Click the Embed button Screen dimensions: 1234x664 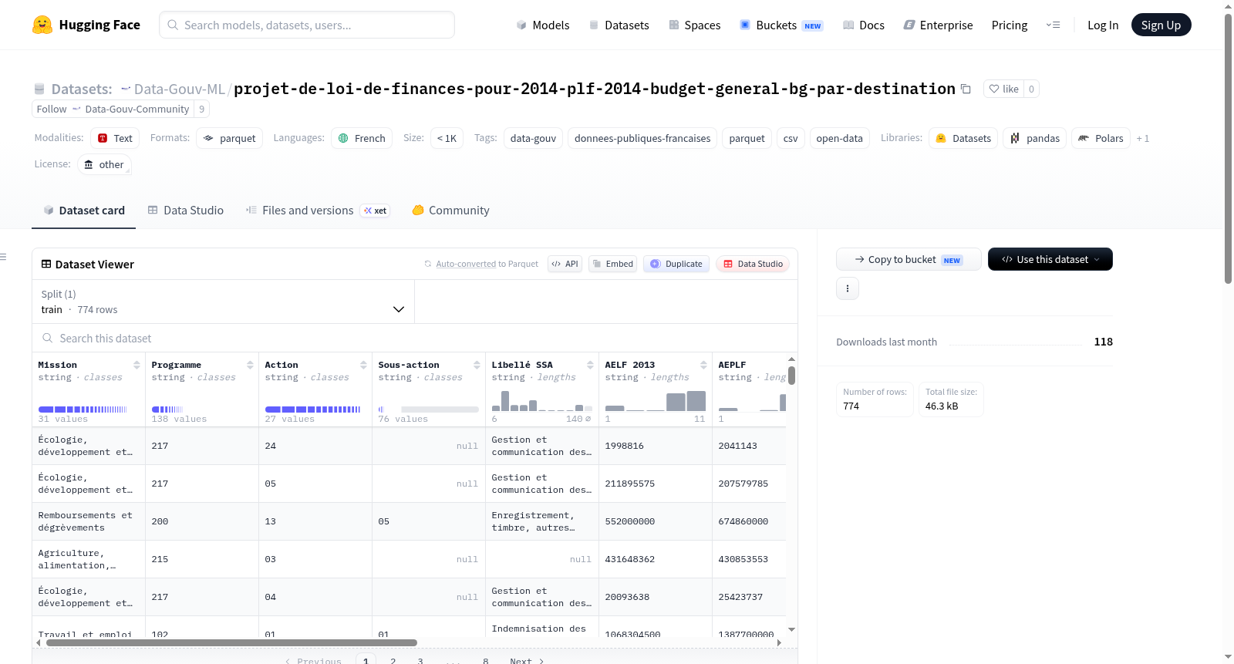[x=613, y=264]
